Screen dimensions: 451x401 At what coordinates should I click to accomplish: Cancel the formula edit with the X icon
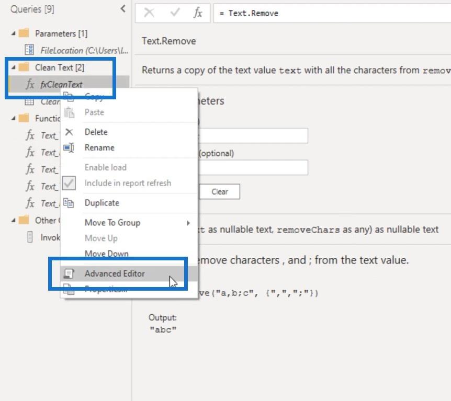(149, 13)
